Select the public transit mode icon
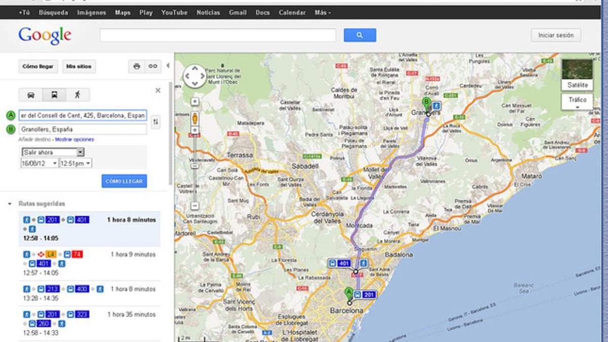Viewport: 608px width, 342px height. 55,95
